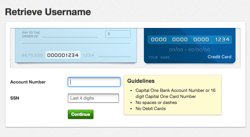Click the 1234 check number after account
This screenshot has width=250, height=137.
click(88, 55)
